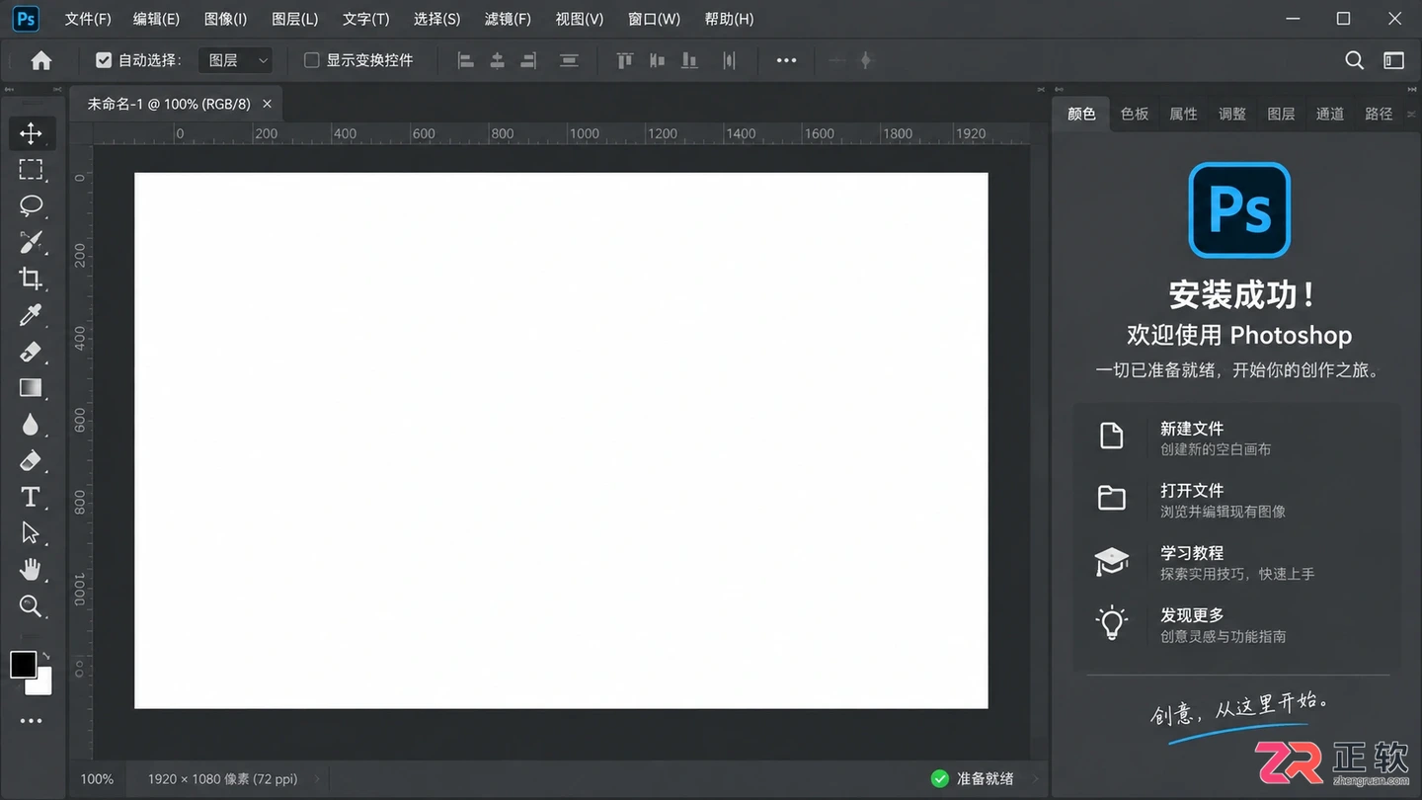Open the 滤镜(F) menu
This screenshot has width=1422, height=800.
pos(508,19)
